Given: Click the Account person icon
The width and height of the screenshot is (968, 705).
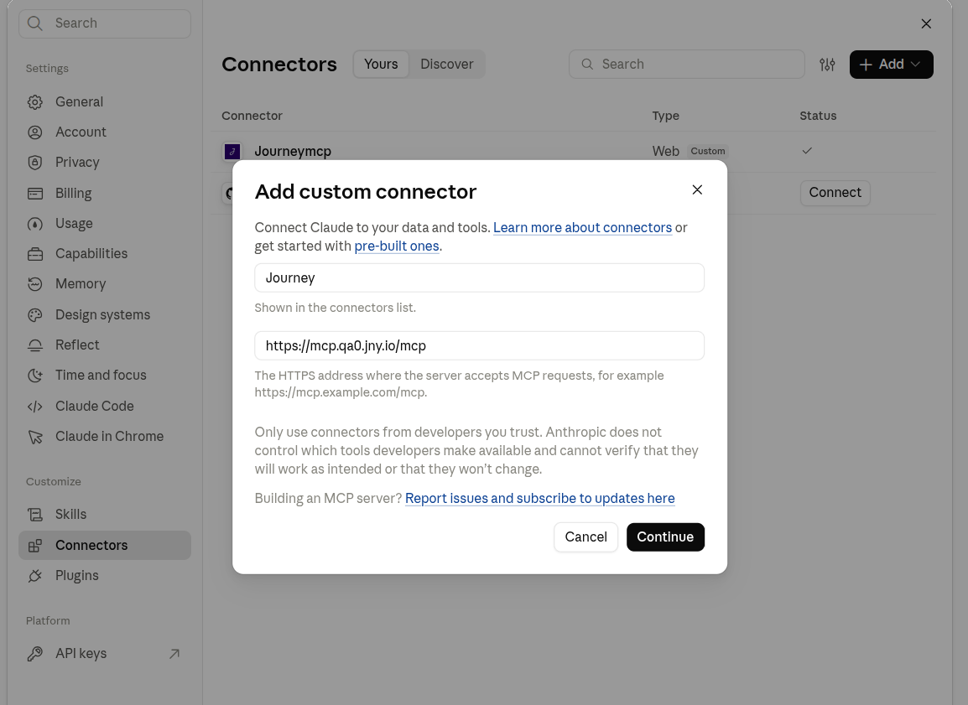Looking at the screenshot, I should [35, 132].
